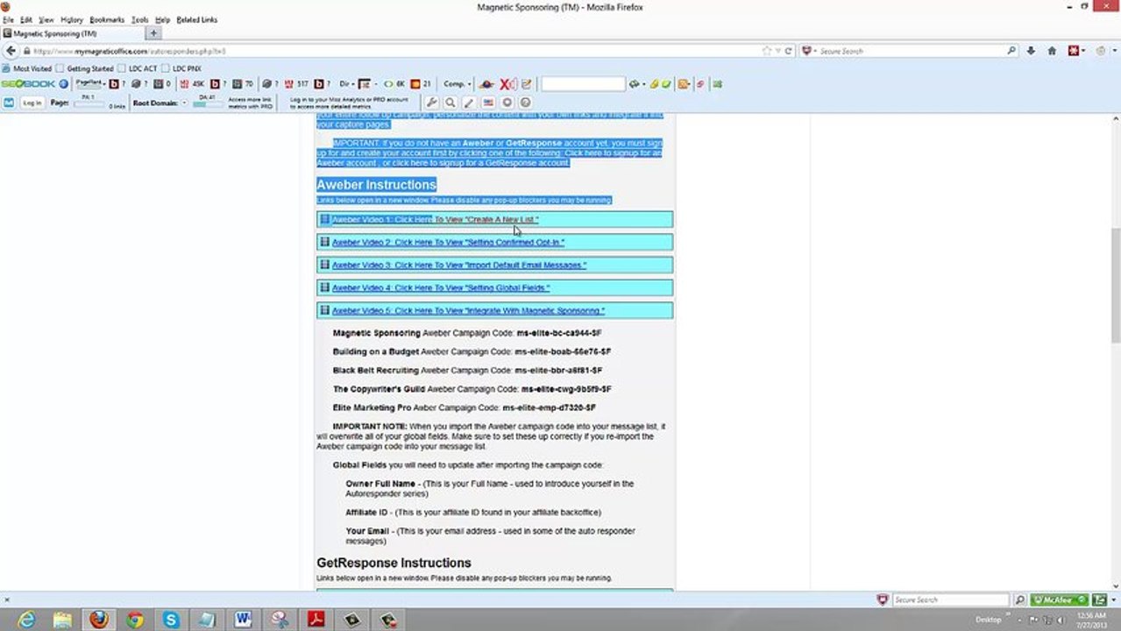Open the View menu
Image resolution: width=1121 pixels, height=631 pixels.
tap(46, 19)
